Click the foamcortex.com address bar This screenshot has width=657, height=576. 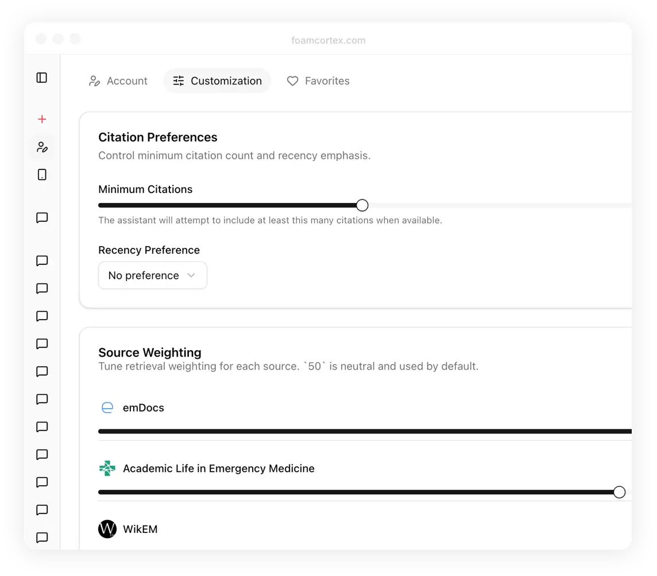328,40
